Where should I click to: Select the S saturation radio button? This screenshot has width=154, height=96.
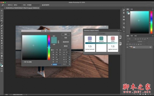tap(52, 52)
